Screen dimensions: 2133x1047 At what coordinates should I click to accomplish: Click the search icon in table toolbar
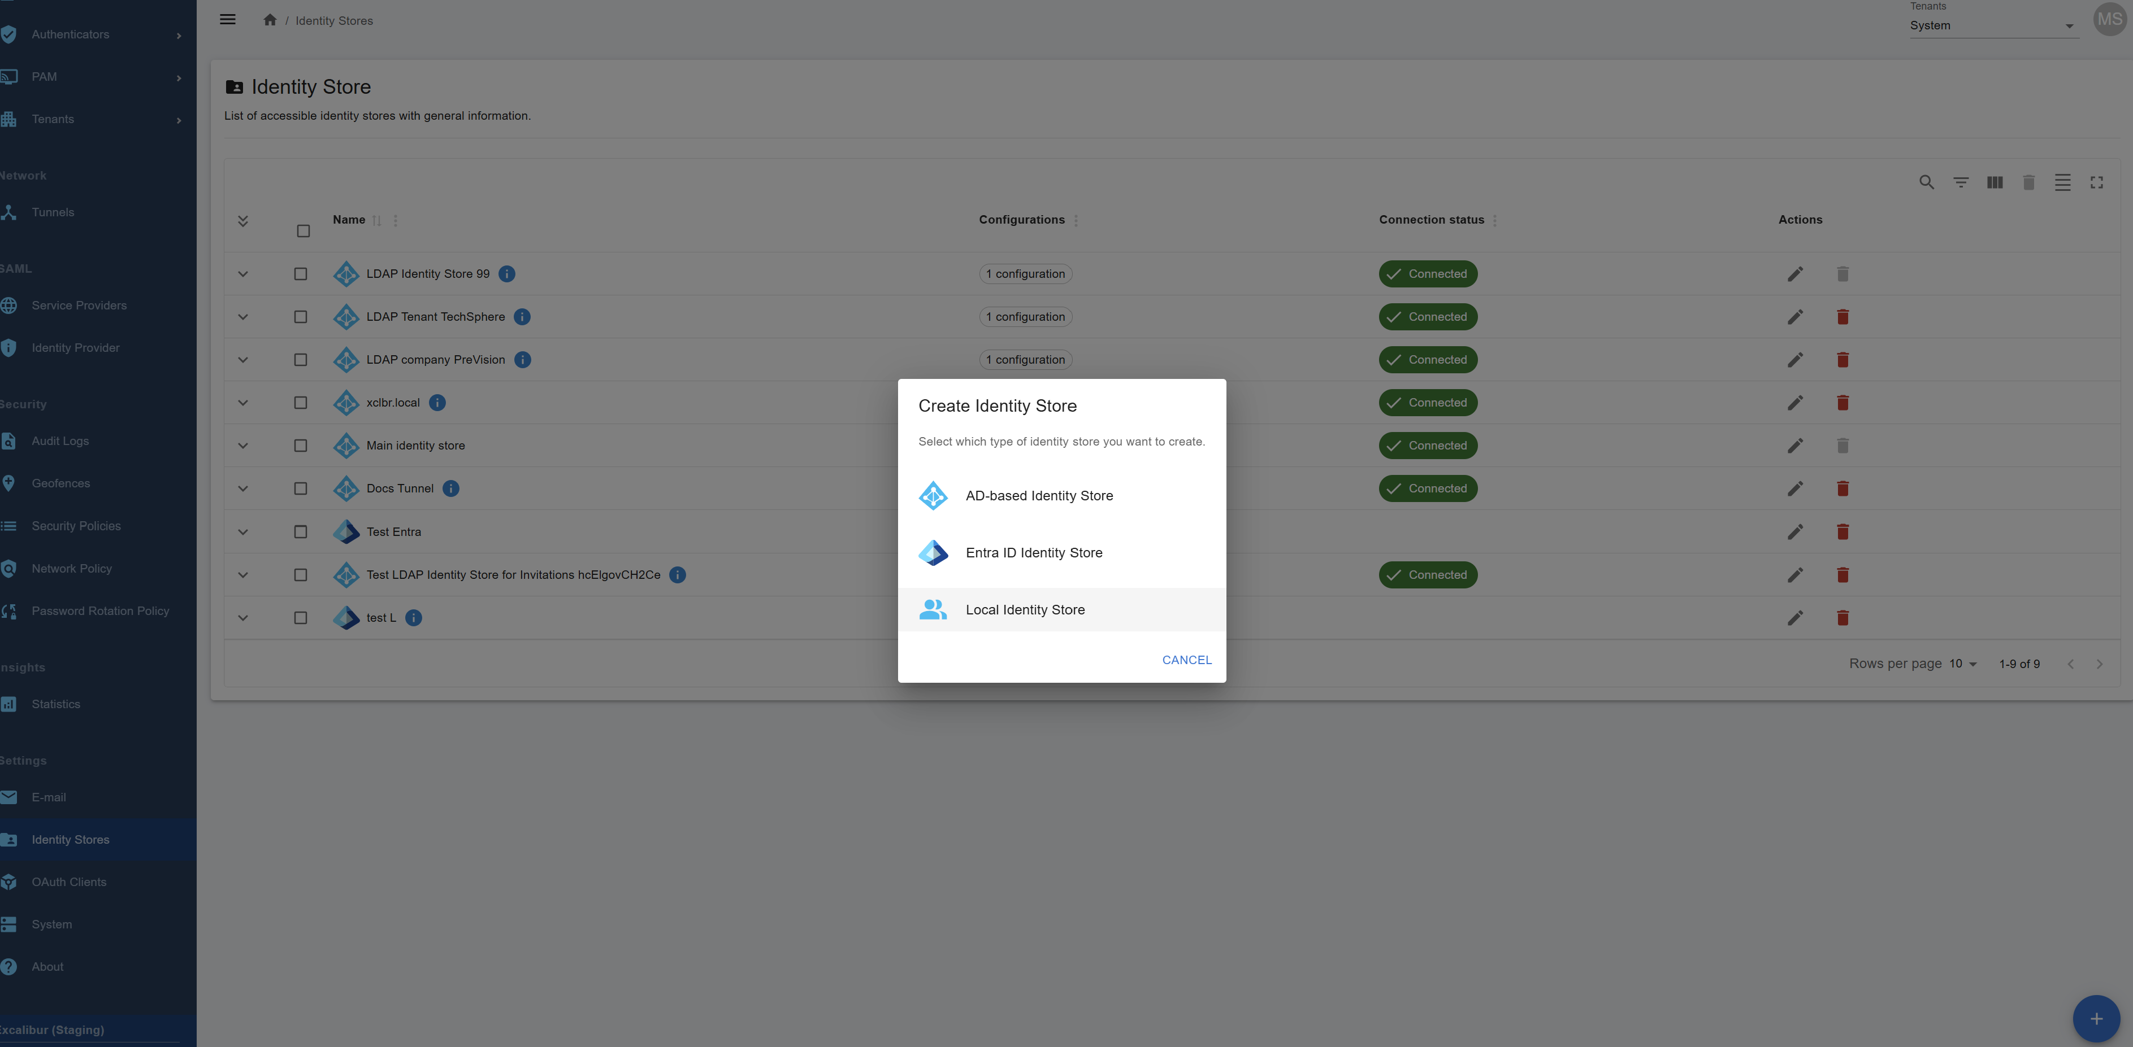(x=1926, y=182)
